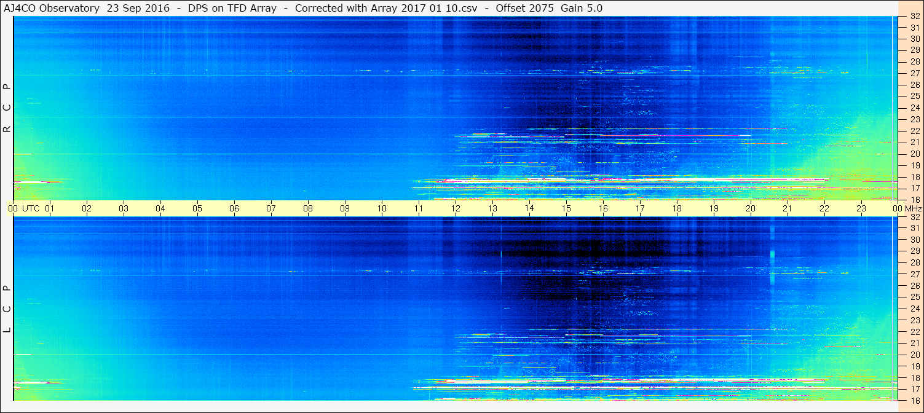Select the 09 hour label on the UTC axis
The image size is (924, 413).
(345, 208)
